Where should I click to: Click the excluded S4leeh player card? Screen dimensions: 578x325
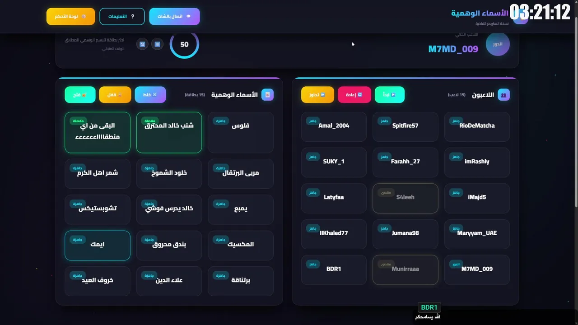coord(406,198)
